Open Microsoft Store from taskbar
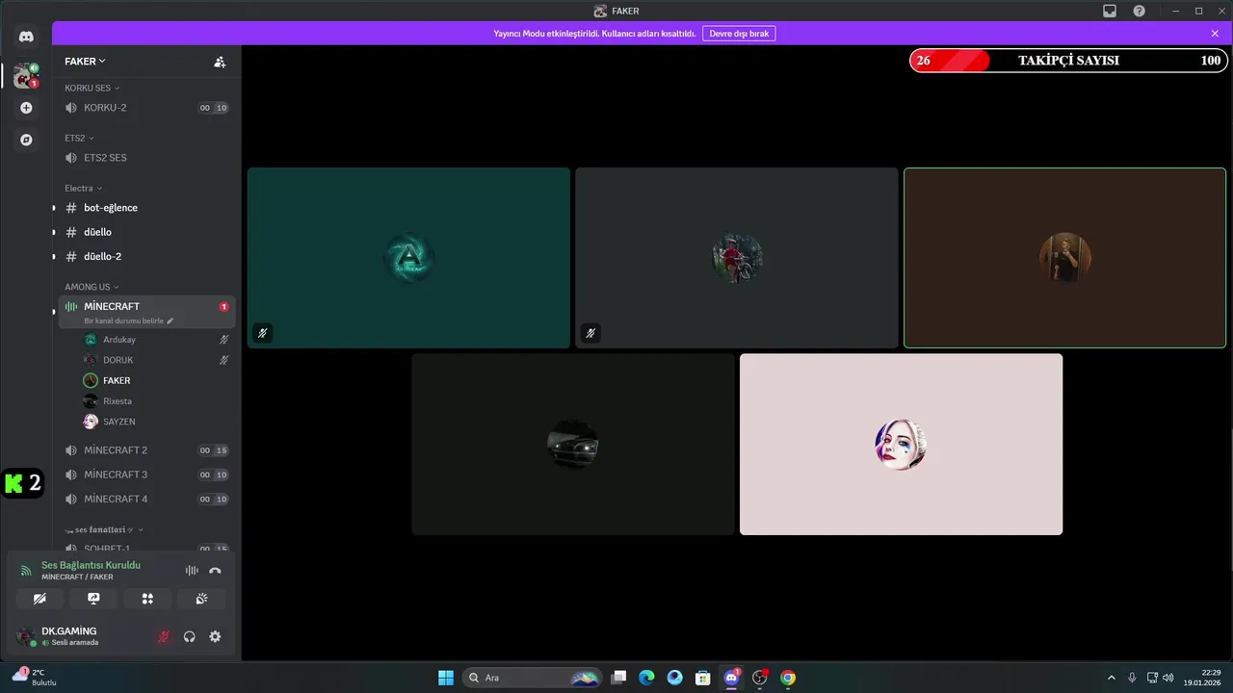The image size is (1233, 693). pyautogui.click(x=703, y=678)
